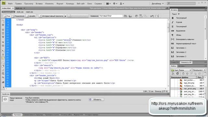
Task: Click the Put Files up arrow in Files panel
Action: (x=187, y=74)
